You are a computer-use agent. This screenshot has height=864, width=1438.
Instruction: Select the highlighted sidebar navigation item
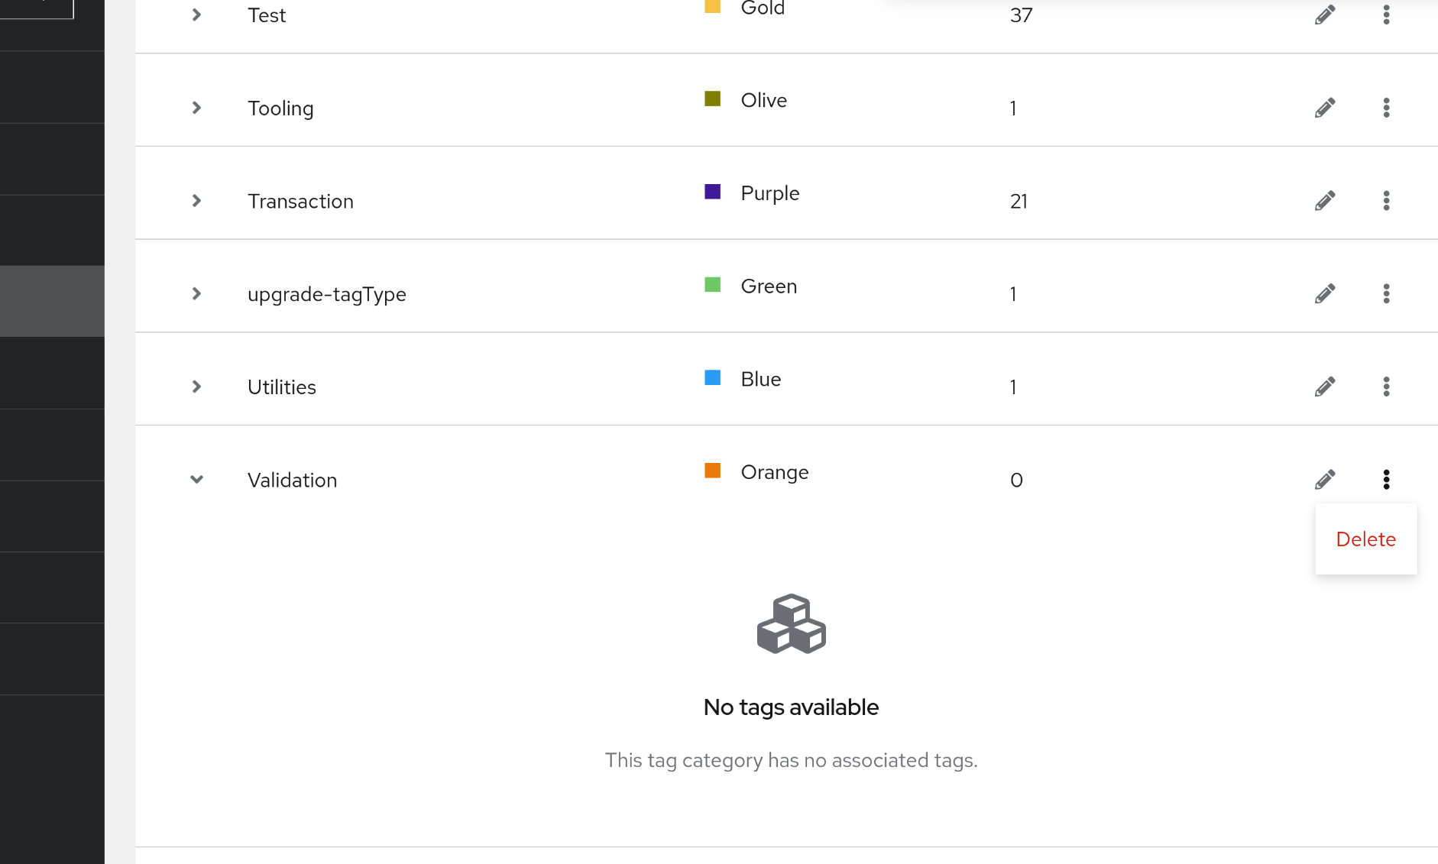52,301
